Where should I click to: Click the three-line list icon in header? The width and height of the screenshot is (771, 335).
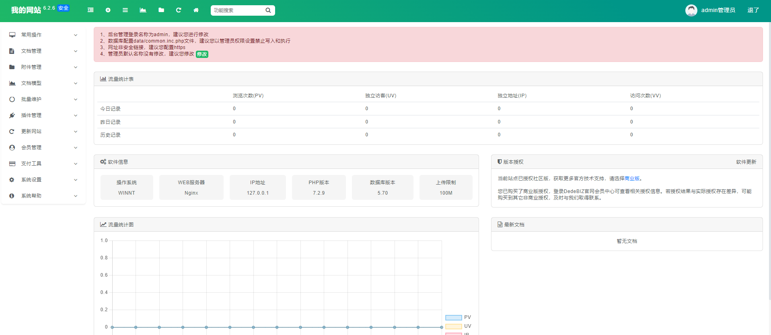pyautogui.click(x=125, y=10)
